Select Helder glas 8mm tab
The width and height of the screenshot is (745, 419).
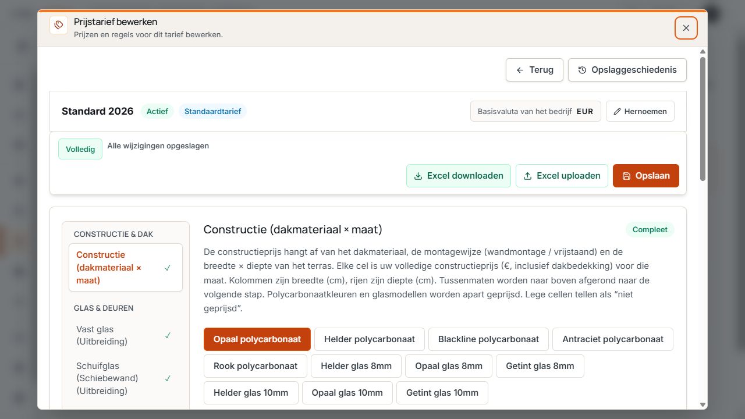tap(356, 366)
